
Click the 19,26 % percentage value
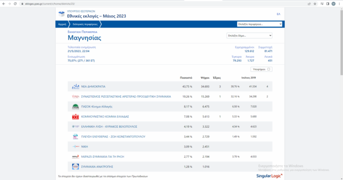(187, 97)
